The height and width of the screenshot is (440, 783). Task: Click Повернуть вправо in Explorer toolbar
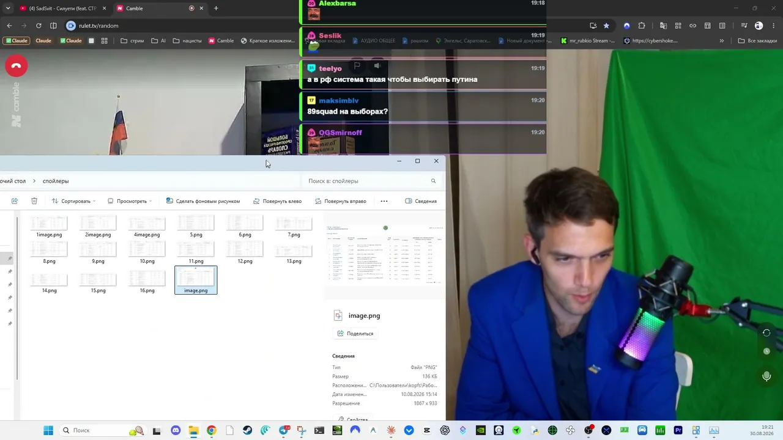pos(341,201)
